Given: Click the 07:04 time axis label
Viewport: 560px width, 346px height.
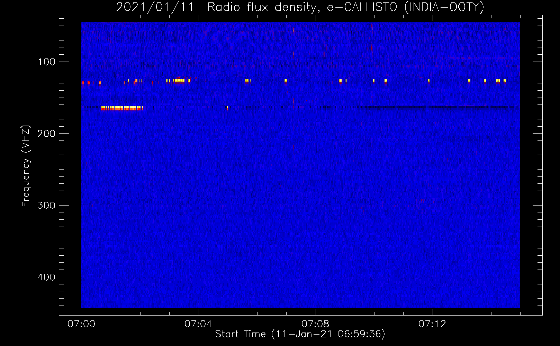Looking at the screenshot, I should [198, 324].
